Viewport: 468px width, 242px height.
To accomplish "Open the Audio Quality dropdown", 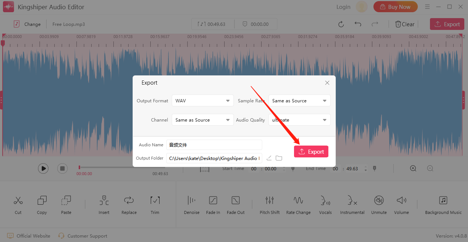I will [300, 120].
